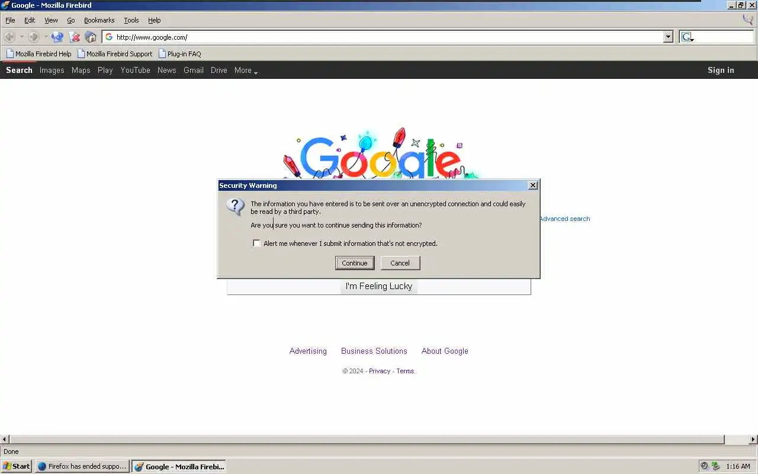
Task: Click the Forward navigation arrow icon
Action: pos(34,37)
